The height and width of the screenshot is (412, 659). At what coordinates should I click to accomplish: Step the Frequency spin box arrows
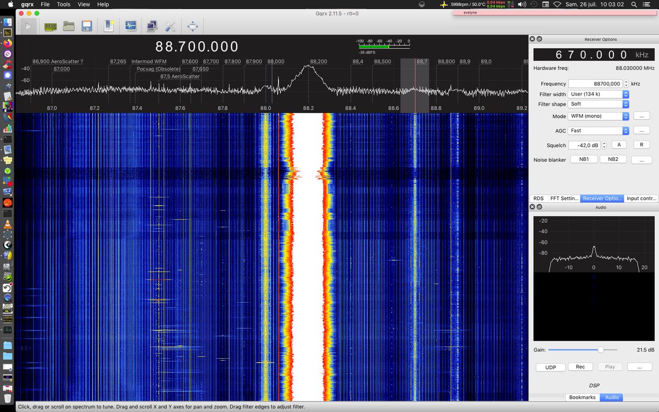pos(626,83)
